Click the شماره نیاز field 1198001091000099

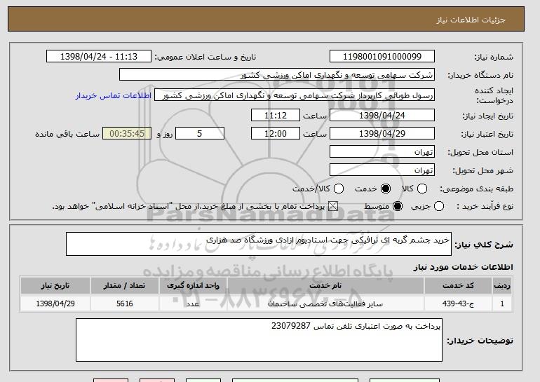(x=382, y=57)
